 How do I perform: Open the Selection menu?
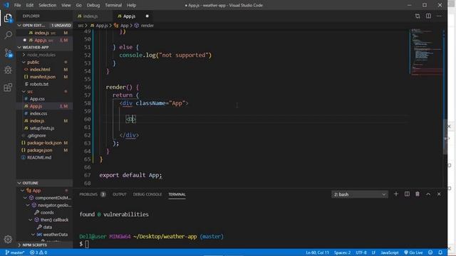coord(48,5)
